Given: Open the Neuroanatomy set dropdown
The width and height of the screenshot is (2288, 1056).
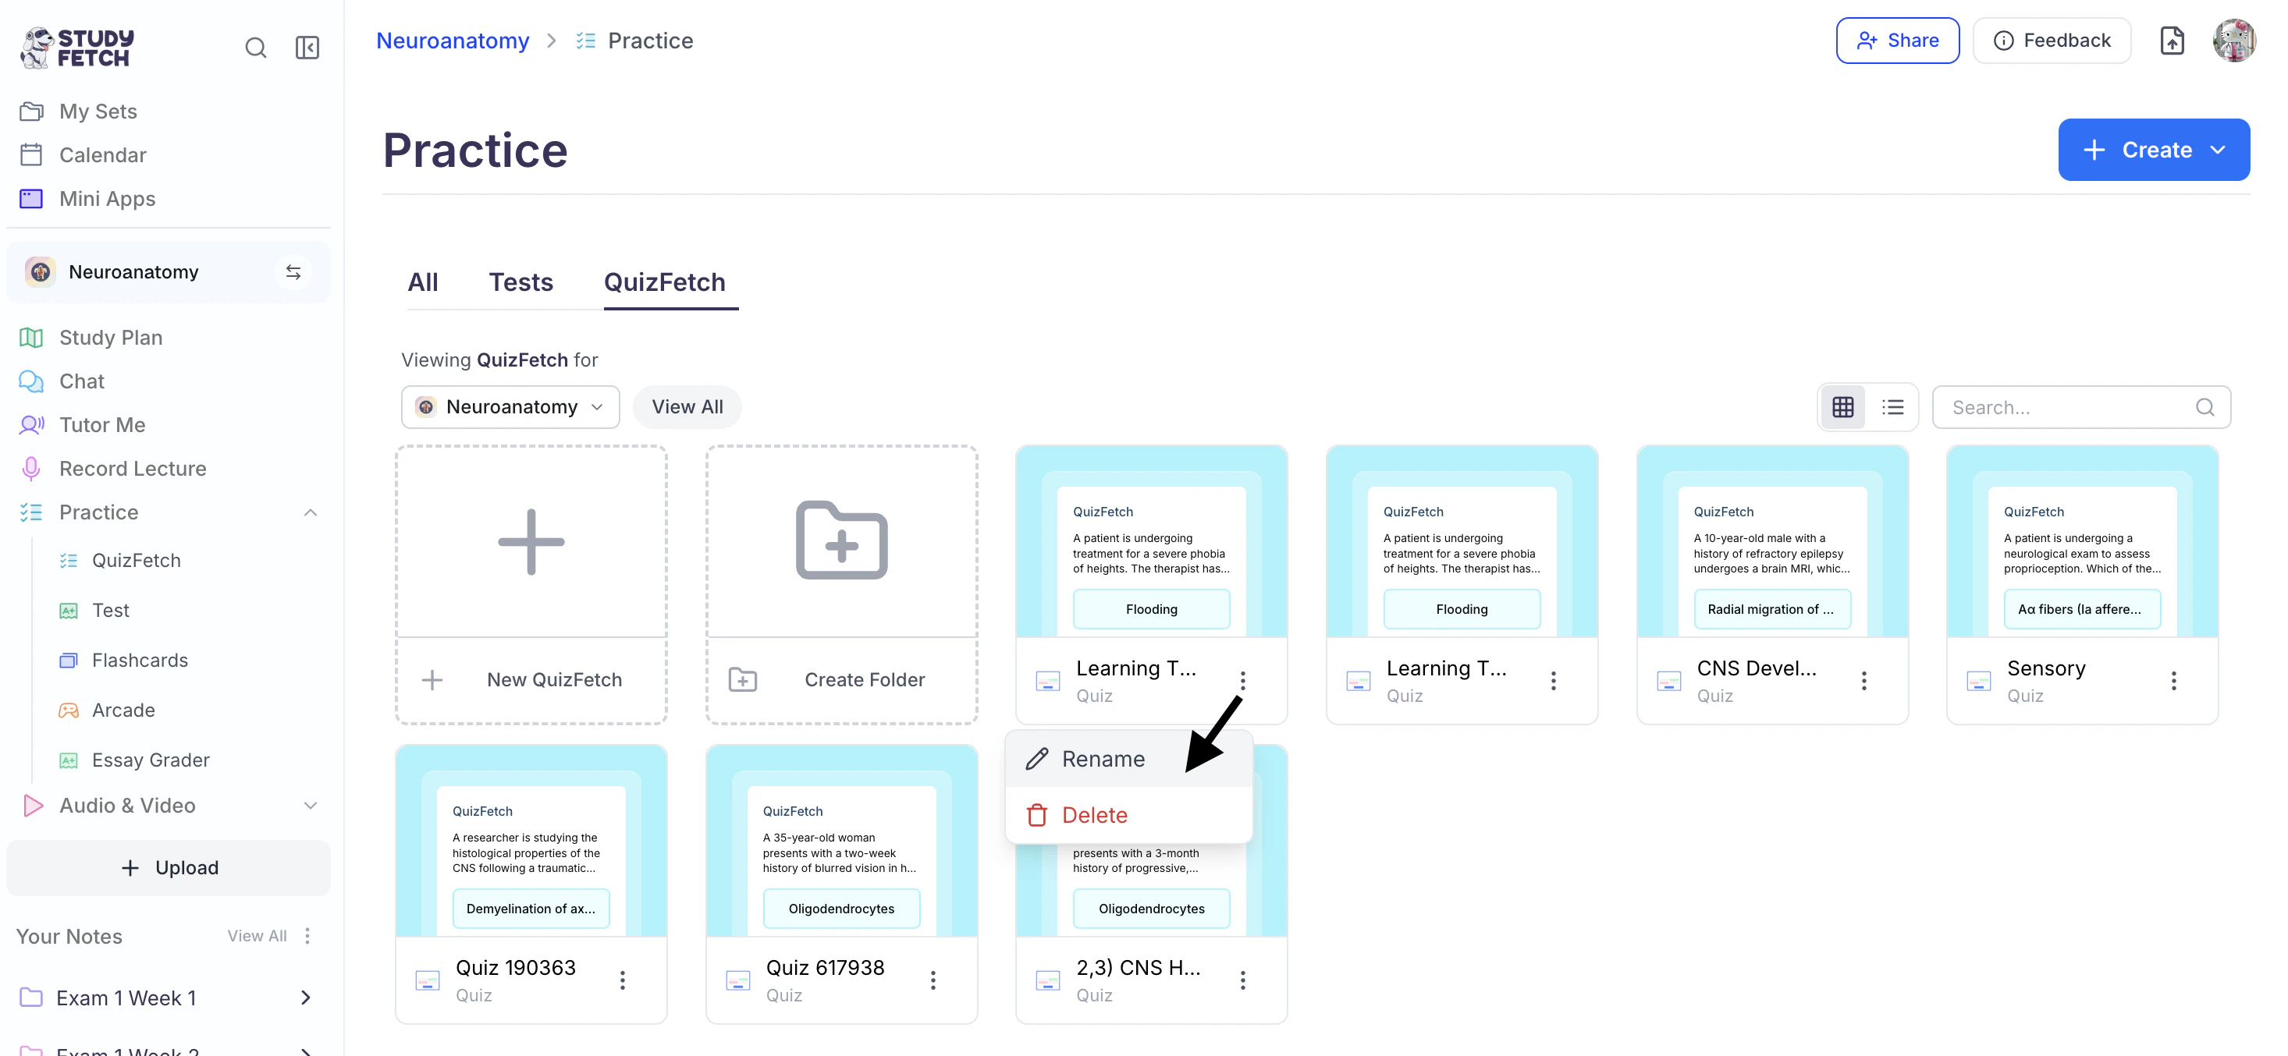Looking at the screenshot, I should (510, 406).
